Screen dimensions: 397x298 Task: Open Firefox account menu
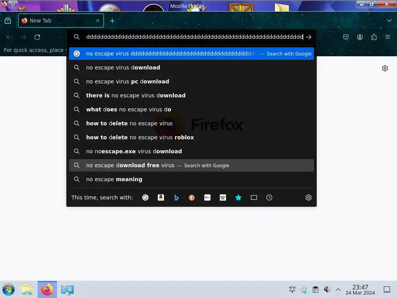[360, 37]
